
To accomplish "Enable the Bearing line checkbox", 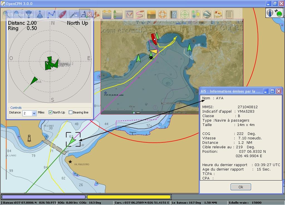I will pos(70,112).
